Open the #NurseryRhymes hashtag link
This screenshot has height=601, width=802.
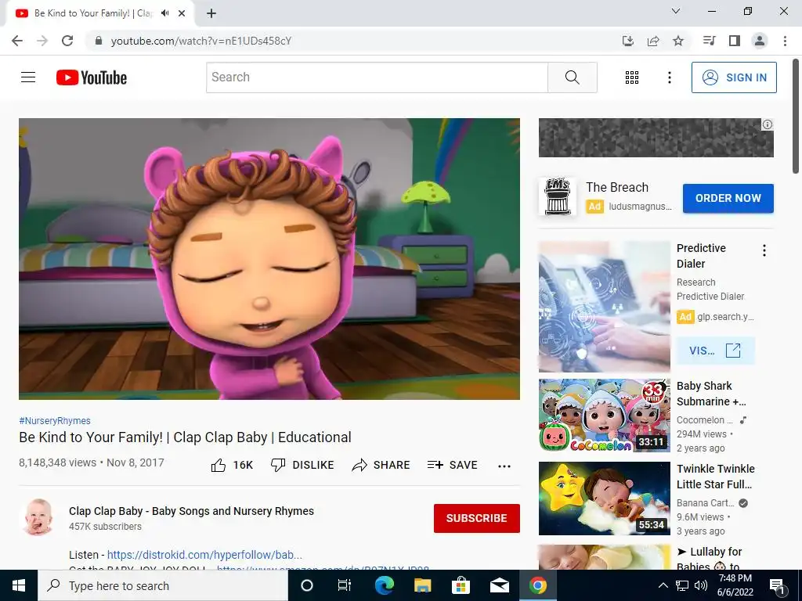coord(55,420)
